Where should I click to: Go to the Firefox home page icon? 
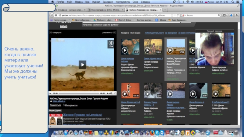click(237, 15)
